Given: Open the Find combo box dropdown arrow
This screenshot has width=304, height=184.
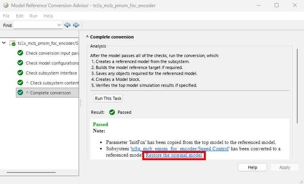Looking at the screenshot, I should 59,25.
